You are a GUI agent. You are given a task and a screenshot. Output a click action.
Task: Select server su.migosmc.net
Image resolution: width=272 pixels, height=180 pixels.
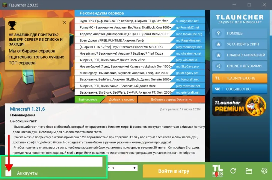point(187,21)
